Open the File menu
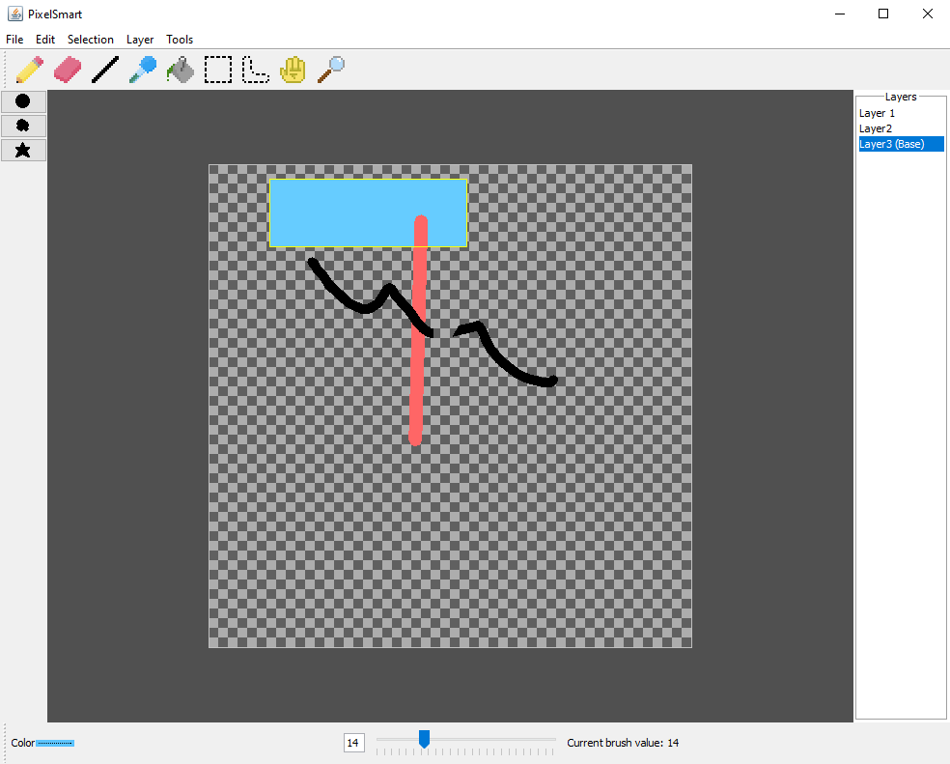Screen dimensions: 950x764 pyautogui.click(x=14, y=40)
